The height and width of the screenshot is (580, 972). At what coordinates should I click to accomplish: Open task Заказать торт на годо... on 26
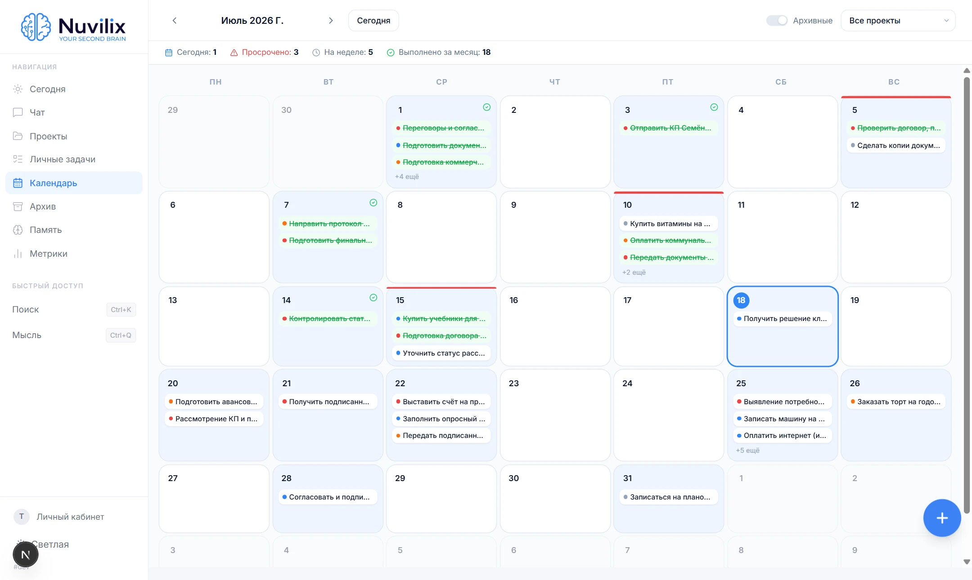[896, 402]
